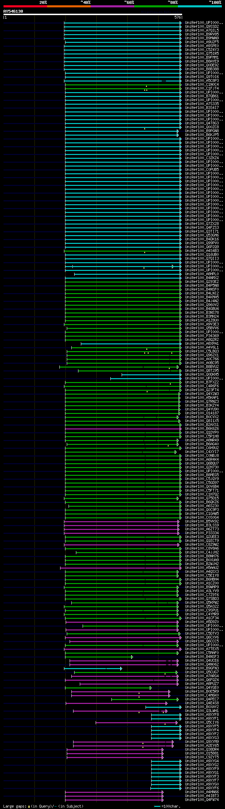Select the UniRef100_A4HNG6 label
225x809 pixels.
(202, 792)
